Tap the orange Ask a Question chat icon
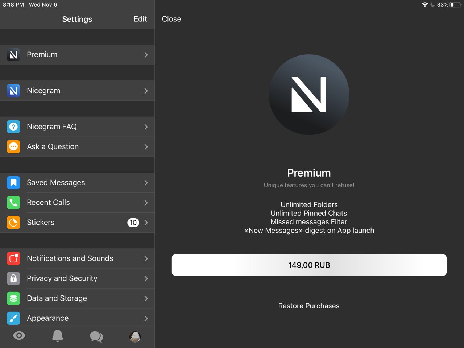The image size is (464, 348). [x=13, y=146]
